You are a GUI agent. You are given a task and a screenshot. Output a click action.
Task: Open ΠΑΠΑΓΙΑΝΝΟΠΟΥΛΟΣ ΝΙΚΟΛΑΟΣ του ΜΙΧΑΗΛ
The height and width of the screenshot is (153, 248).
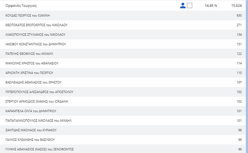38,121
